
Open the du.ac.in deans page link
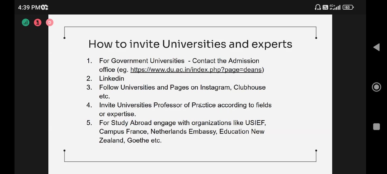point(196,70)
